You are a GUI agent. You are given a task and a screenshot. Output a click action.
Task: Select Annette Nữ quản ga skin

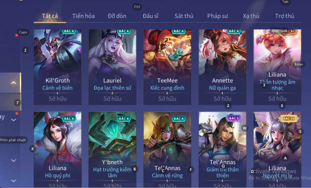(x=222, y=67)
